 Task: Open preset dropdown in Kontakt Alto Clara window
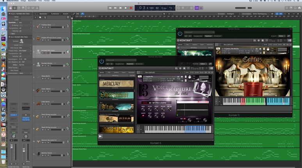(121, 60)
